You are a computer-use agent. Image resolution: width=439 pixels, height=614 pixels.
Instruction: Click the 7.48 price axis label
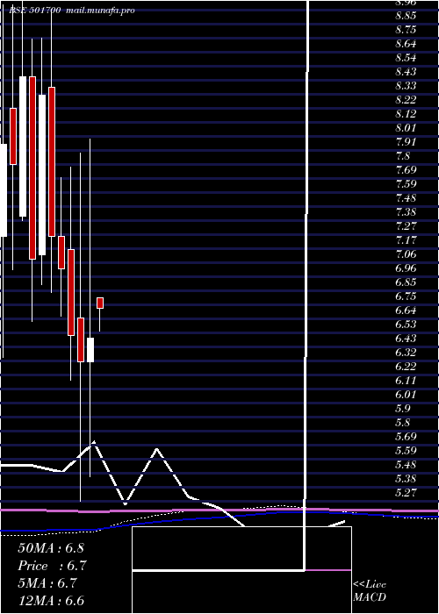(x=406, y=198)
